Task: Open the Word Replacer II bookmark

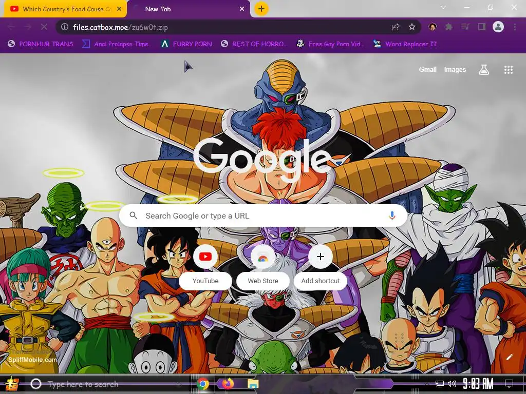Action: tap(405, 44)
